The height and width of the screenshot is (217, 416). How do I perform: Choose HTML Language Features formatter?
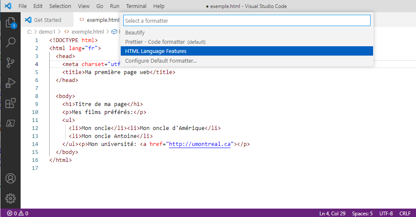(247, 51)
